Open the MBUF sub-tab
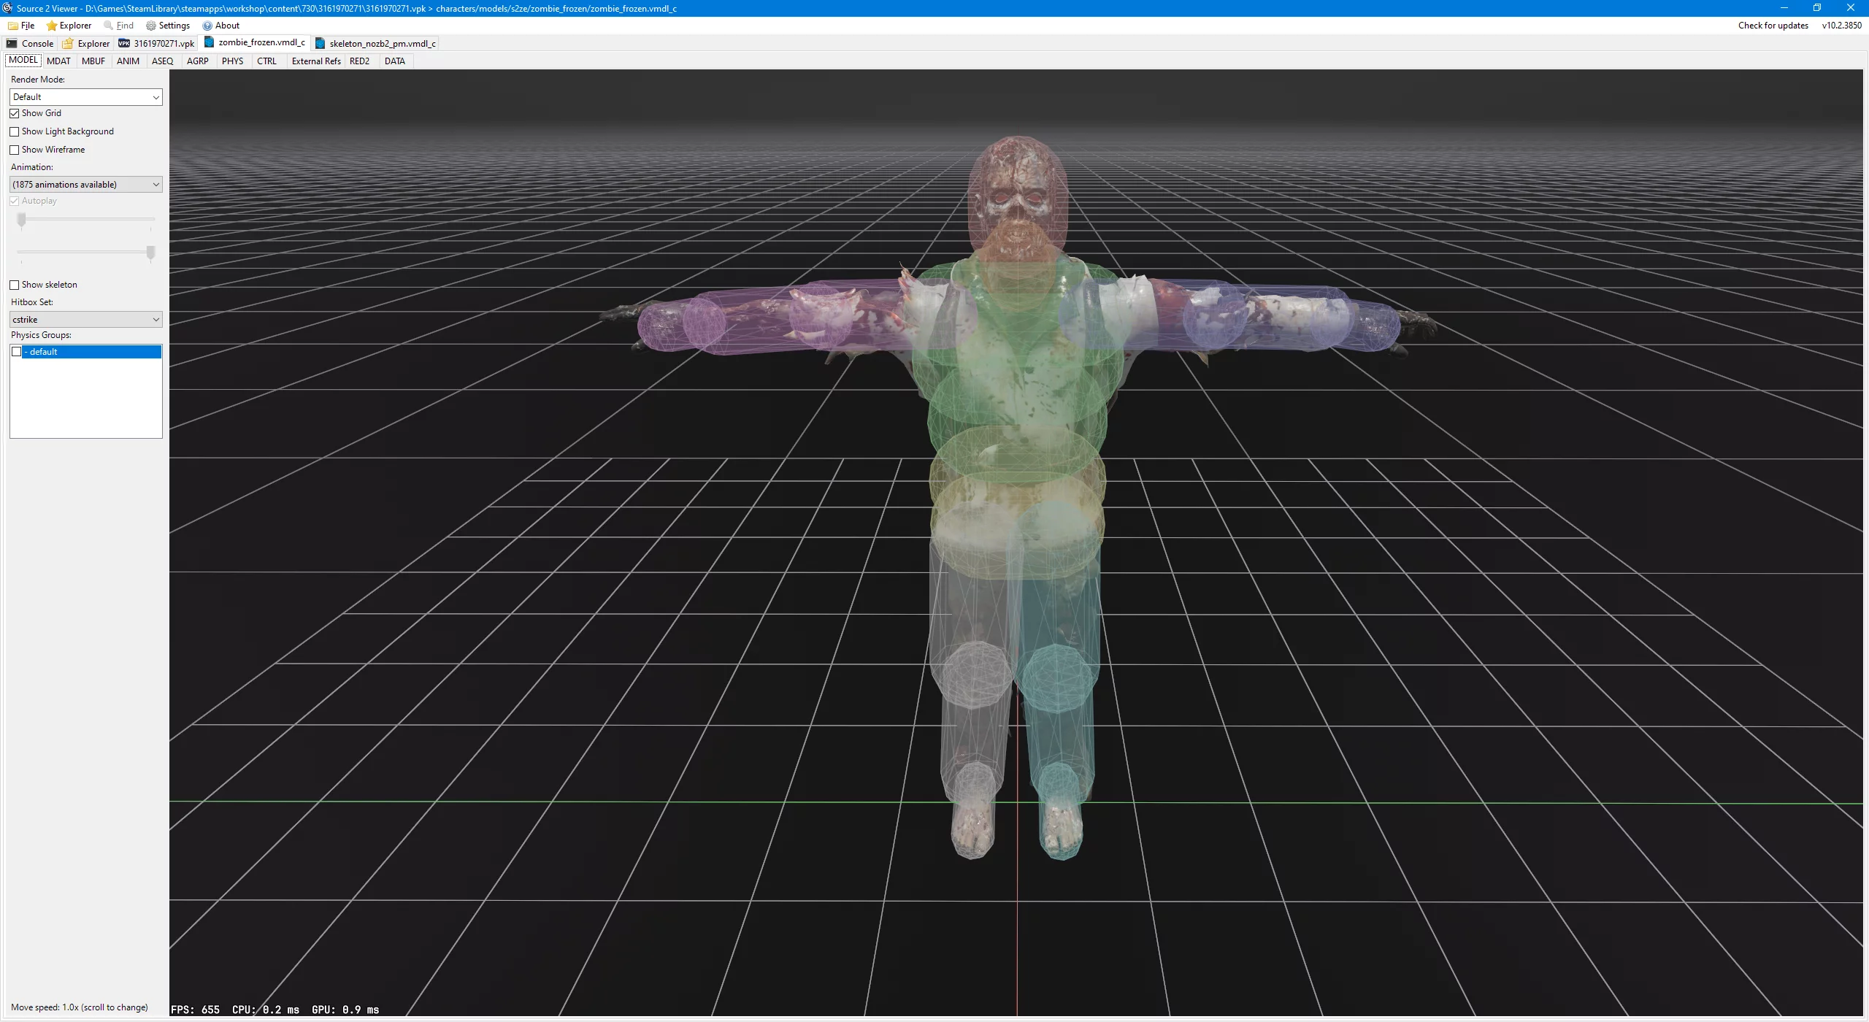 point(93,61)
